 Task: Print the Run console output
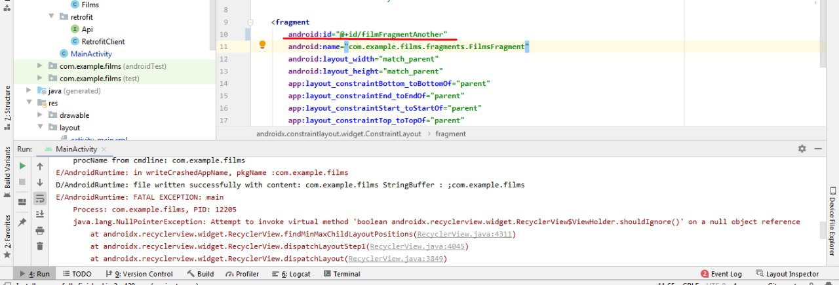coord(40,230)
